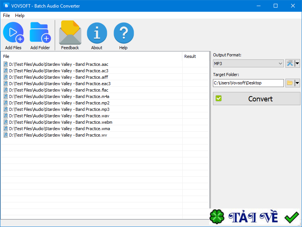Click the File column header

pyautogui.click(x=91, y=56)
